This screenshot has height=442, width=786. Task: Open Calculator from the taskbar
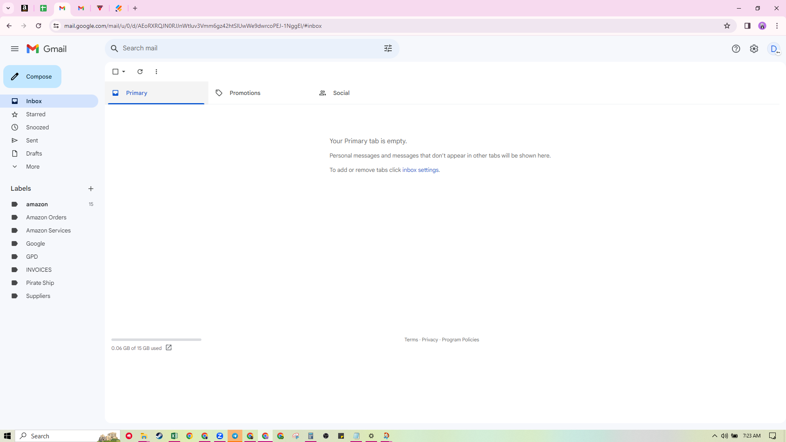(x=311, y=436)
